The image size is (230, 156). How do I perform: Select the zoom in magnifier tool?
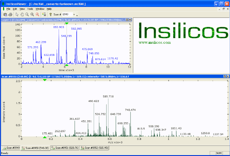(x=27, y=14)
